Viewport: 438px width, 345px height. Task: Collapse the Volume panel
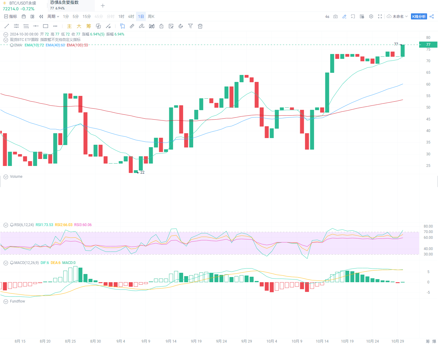click(x=6, y=177)
